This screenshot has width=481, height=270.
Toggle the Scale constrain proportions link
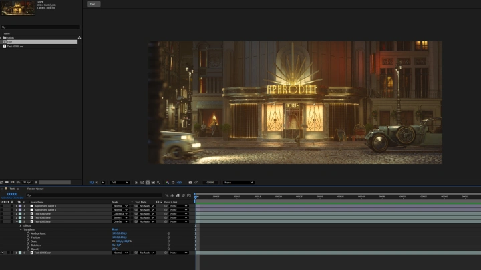[114, 241]
